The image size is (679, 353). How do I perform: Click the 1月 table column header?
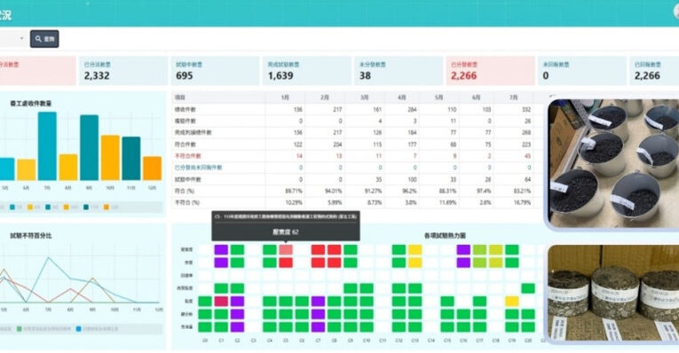pyautogui.click(x=285, y=98)
